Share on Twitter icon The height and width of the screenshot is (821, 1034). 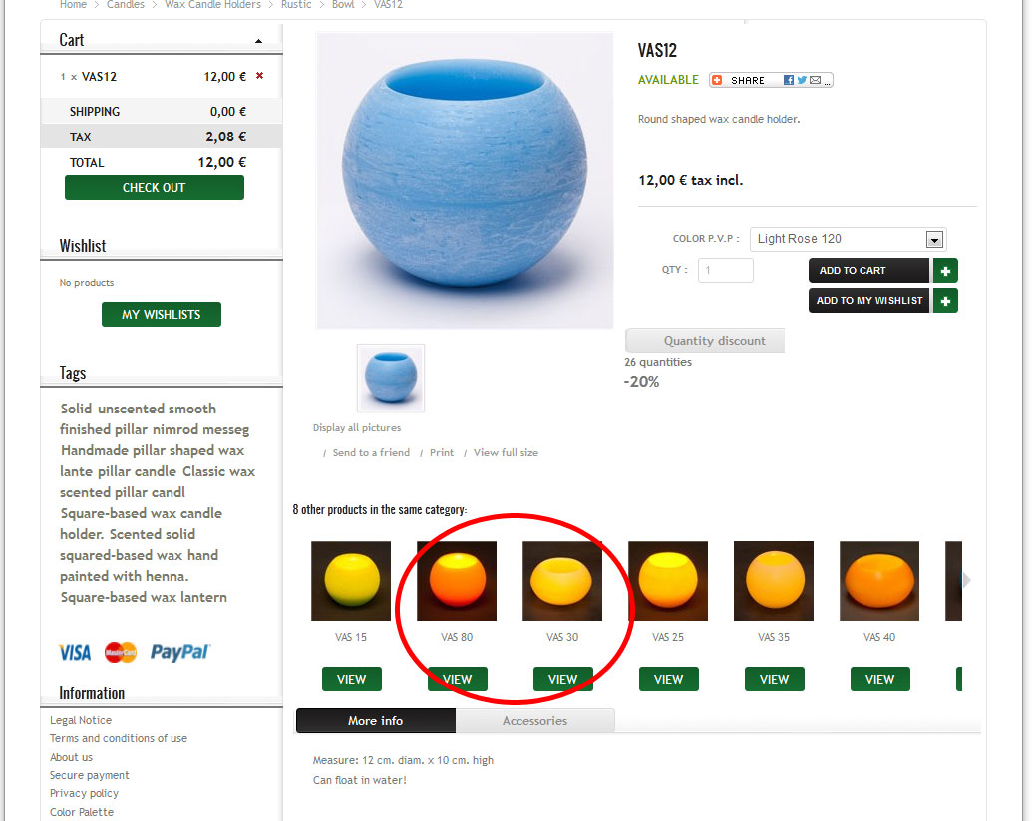[802, 80]
